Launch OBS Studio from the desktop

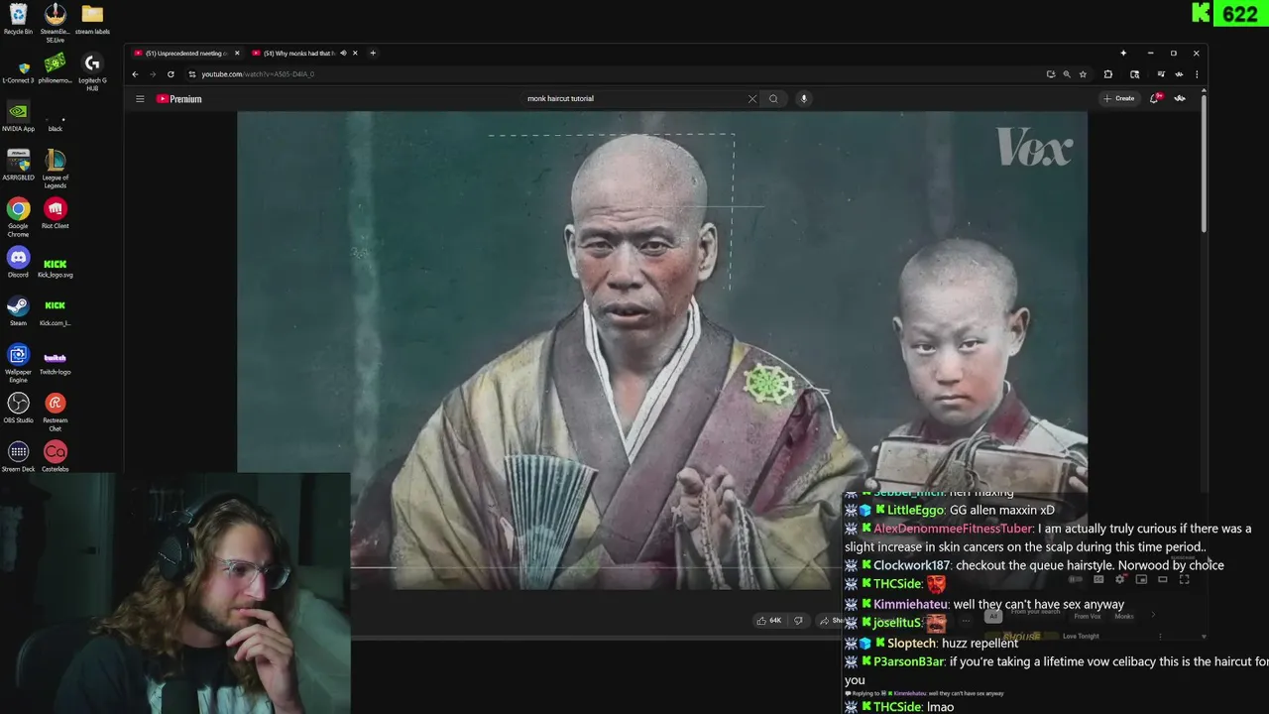[18, 408]
